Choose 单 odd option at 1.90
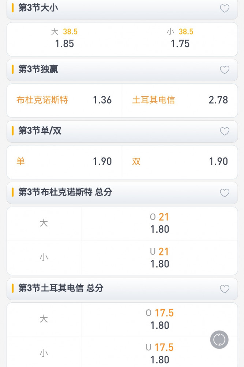This screenshot has width=244, height=367. 64,162
